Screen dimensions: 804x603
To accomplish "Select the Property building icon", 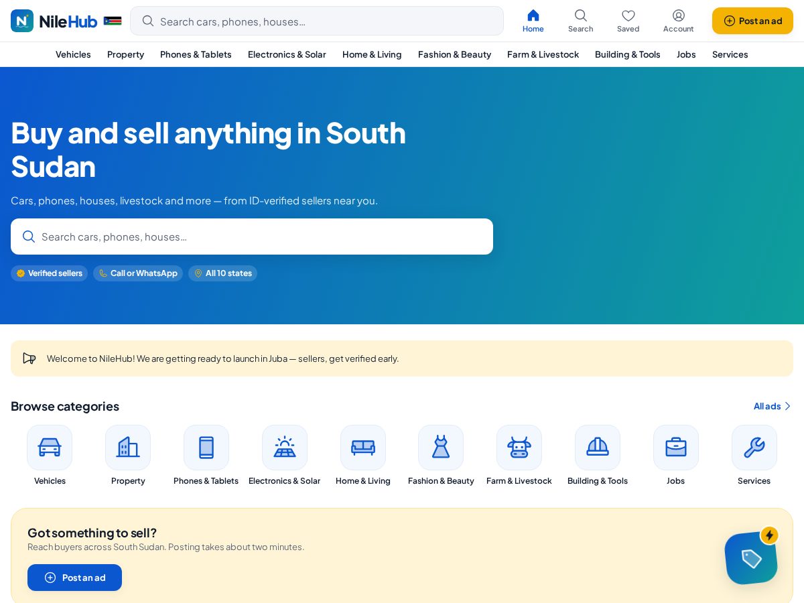I will click(128, 448).
